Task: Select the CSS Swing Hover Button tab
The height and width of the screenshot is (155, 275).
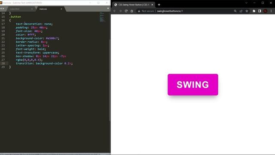Action: pos(134,5)
